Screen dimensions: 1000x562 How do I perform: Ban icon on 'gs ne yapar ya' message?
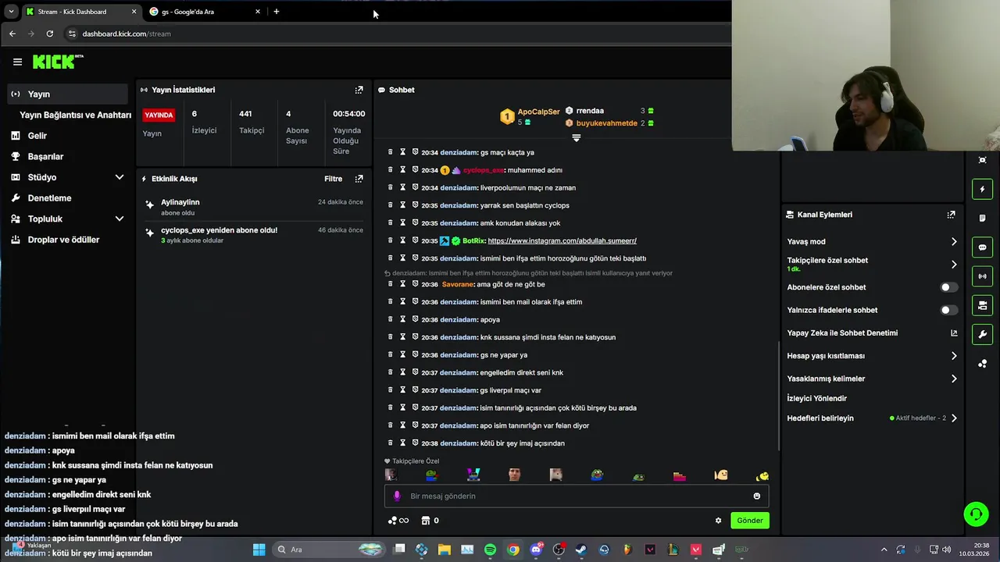click(x=415, y=355)
